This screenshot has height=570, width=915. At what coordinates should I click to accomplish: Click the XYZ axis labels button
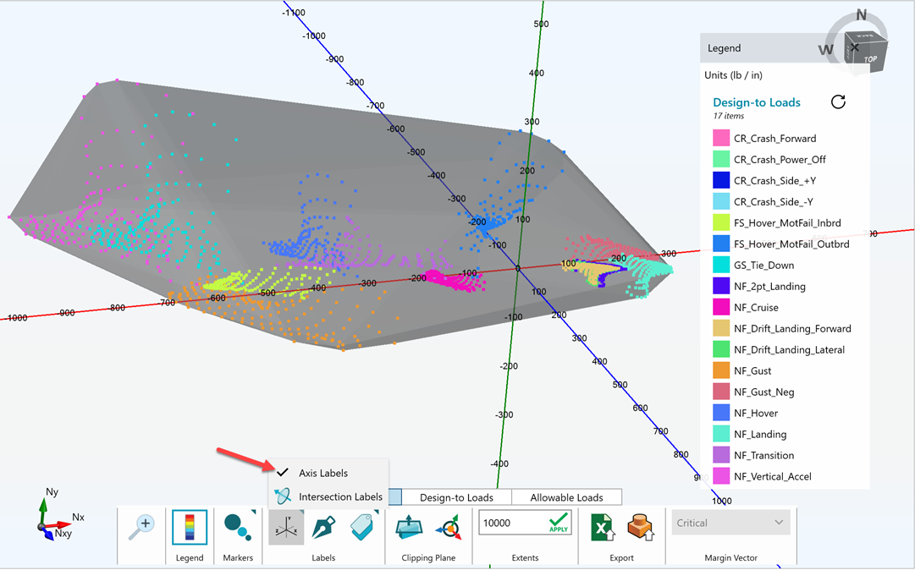(x=286, y=527)
